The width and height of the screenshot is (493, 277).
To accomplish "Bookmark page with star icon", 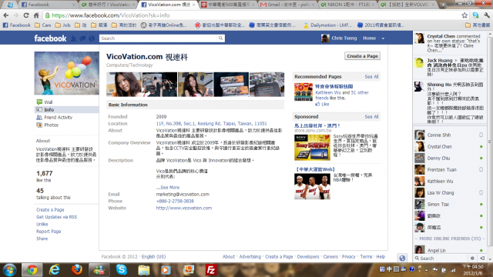I will click(464, 15).
